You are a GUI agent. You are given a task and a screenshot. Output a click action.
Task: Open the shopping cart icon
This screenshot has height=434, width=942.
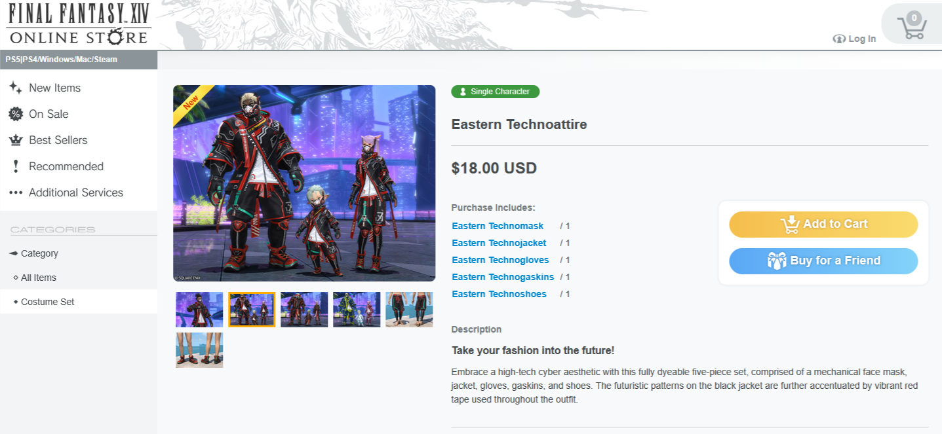[x=911, y=26]
